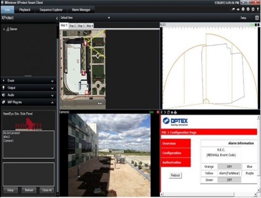
Task: Click the MIP Plug-ins icon
Action: [3, 102]
